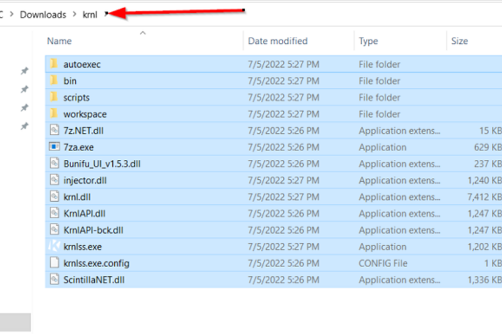Click the third pin icon in the sidebar

[x=24, y=108]
